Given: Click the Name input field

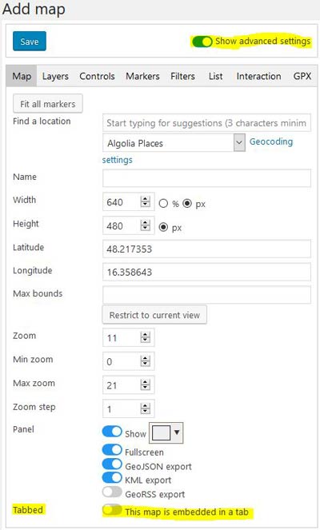Looking at the screenshot, I should point(206,178).
